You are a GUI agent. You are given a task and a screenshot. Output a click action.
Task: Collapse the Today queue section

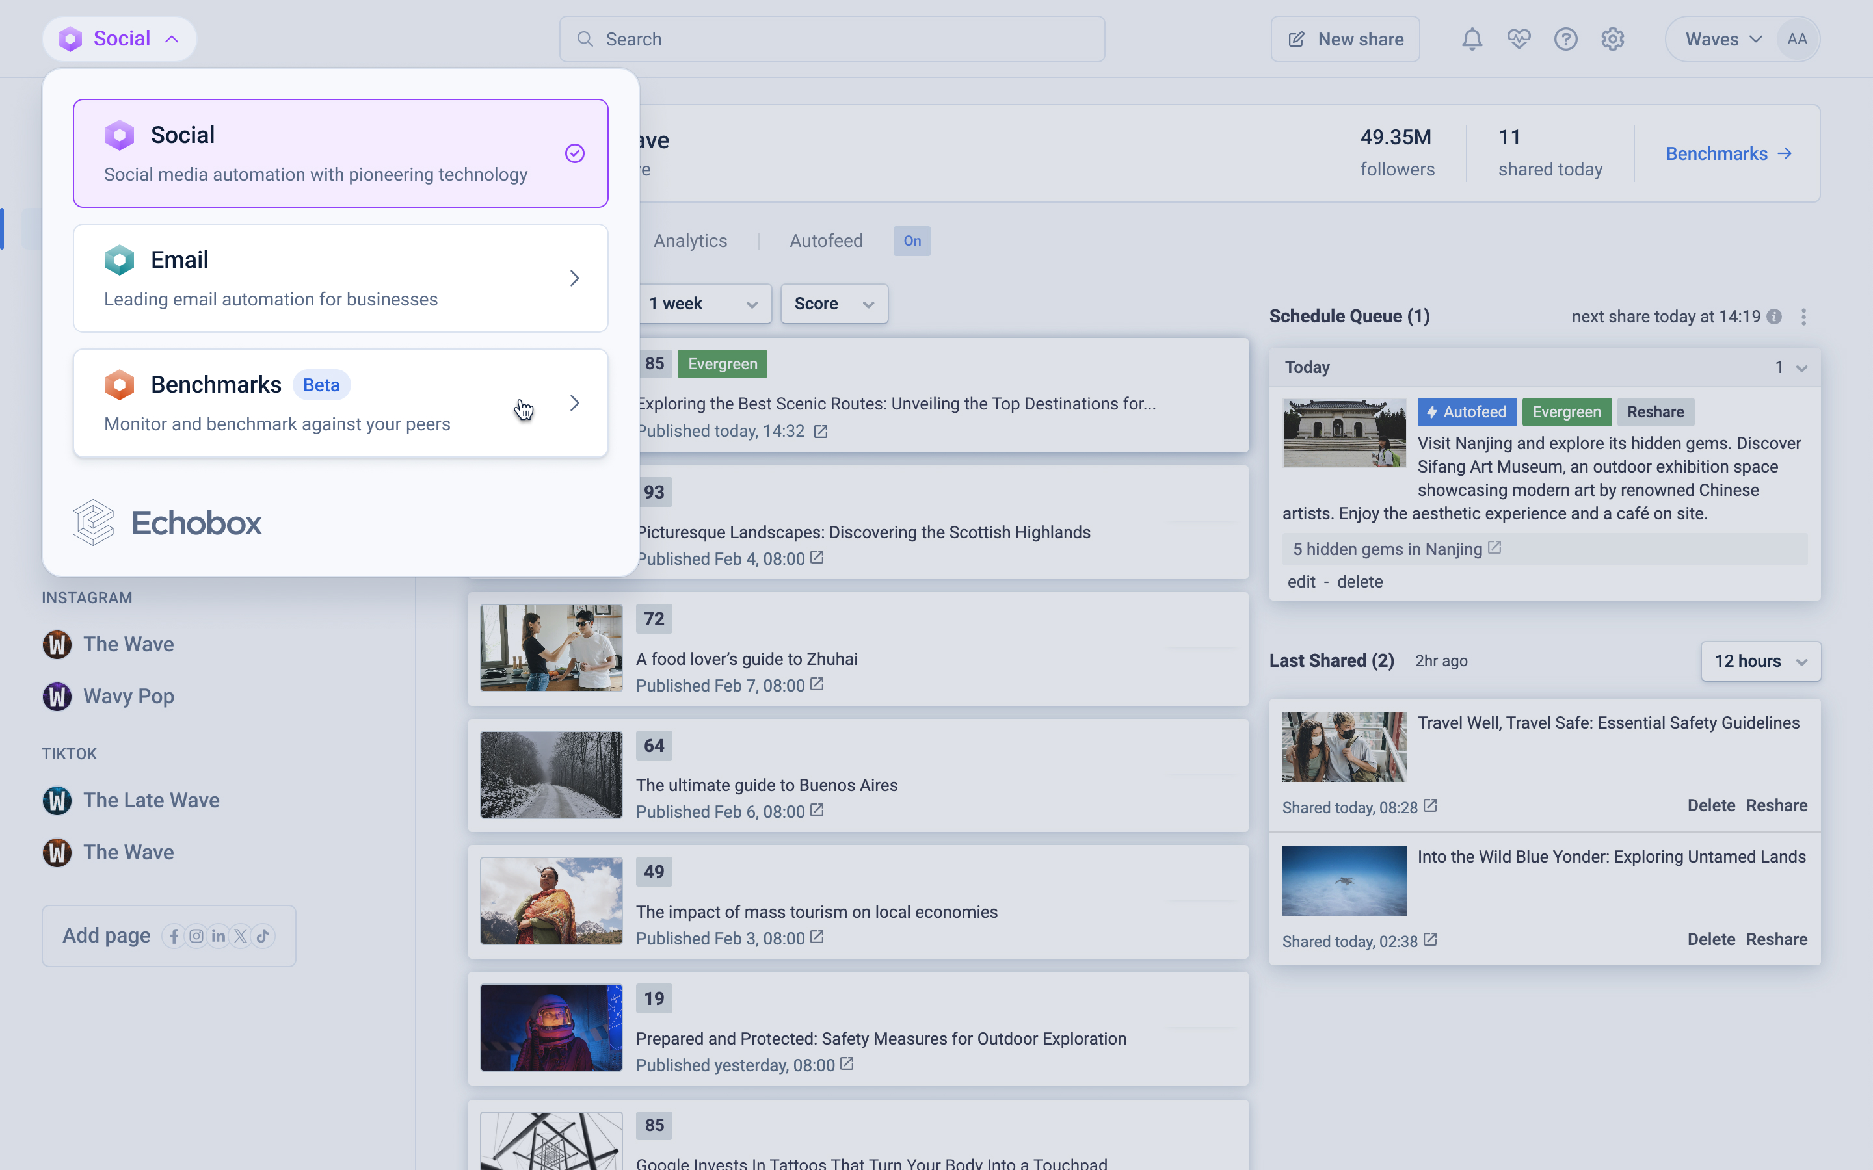pyautogui.click(x=1802, y=369)
